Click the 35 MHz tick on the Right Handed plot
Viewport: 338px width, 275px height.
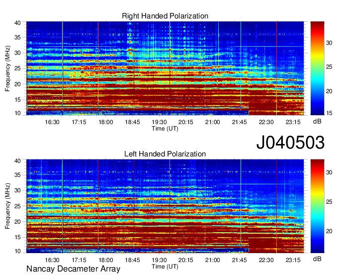[x=17, y=37]
